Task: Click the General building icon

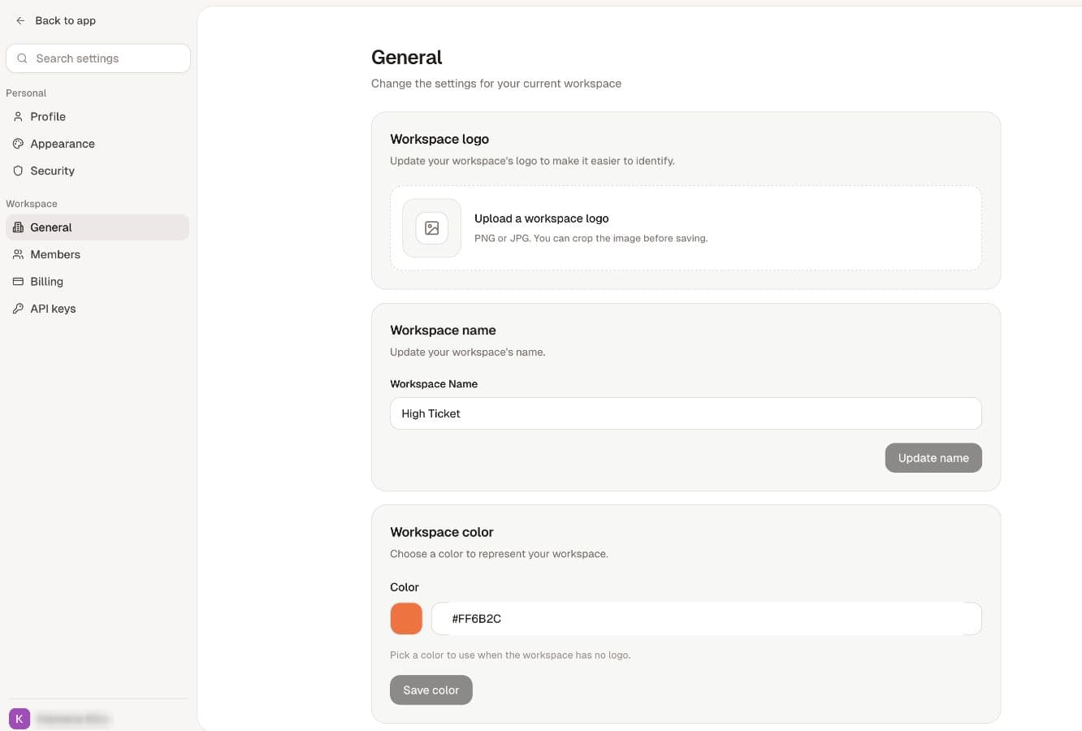Action: click(18, 227)
